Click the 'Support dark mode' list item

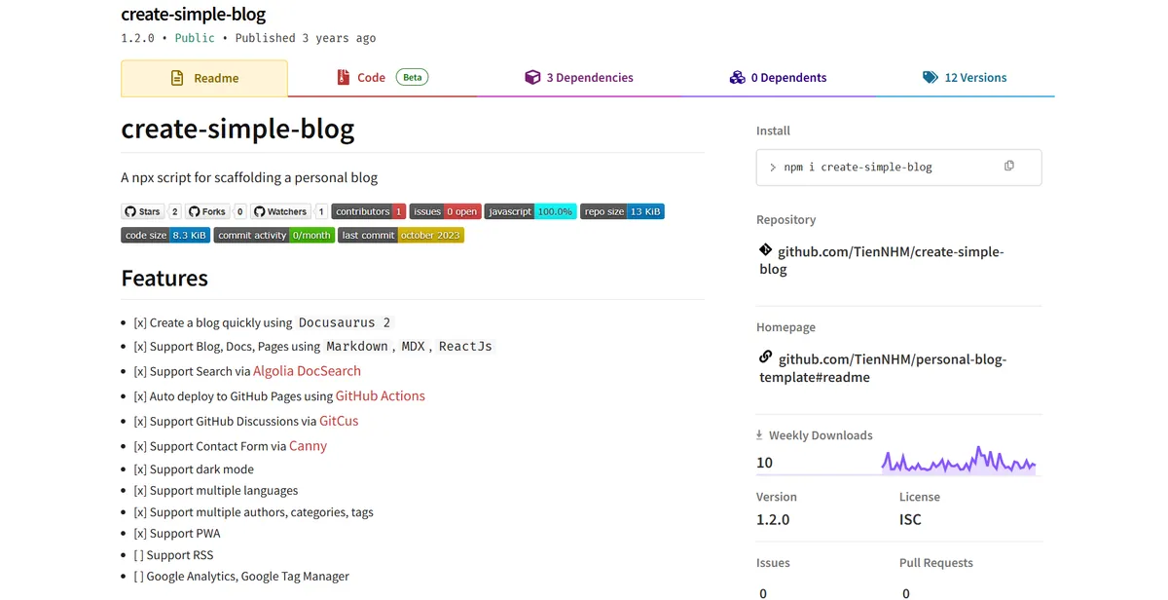[x=194, y=469]
